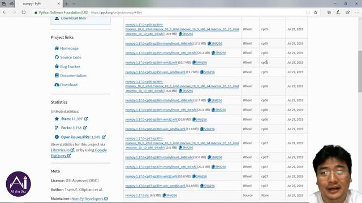Copy SHA256 for cp35m-win32 wheel

[200, 63]
